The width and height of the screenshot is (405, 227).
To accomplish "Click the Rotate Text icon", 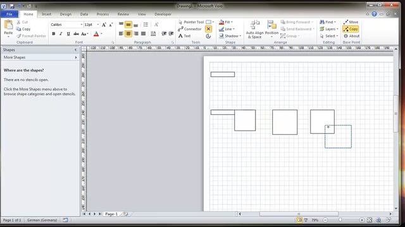I will click(156, 25).
